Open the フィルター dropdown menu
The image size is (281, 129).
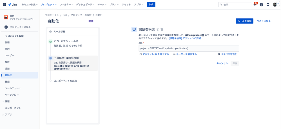(x=66, y=5)
